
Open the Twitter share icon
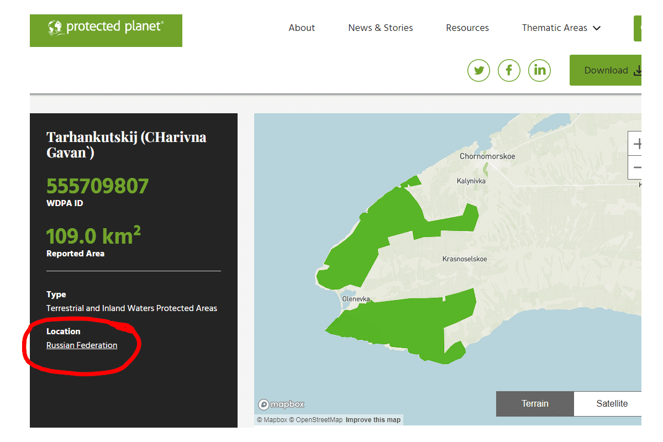pos(478,70)
